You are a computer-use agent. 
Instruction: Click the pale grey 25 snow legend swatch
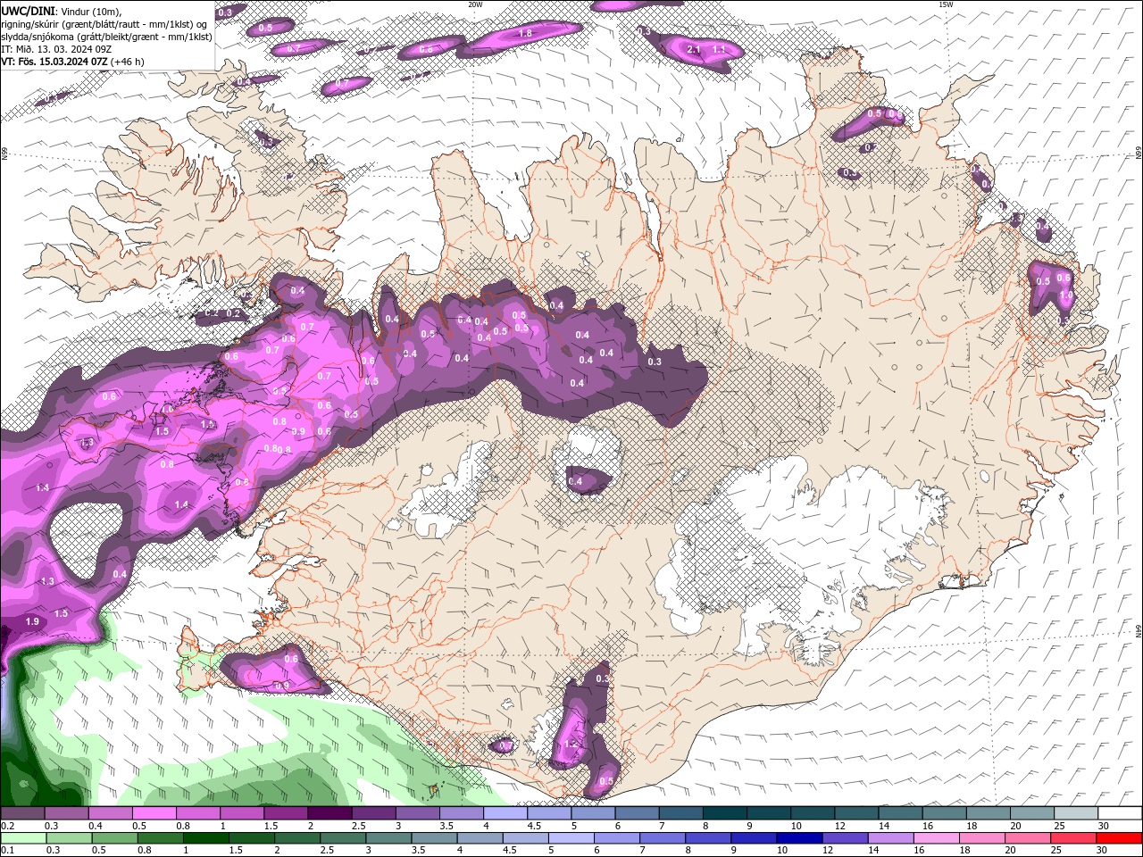pos(1077,813)
